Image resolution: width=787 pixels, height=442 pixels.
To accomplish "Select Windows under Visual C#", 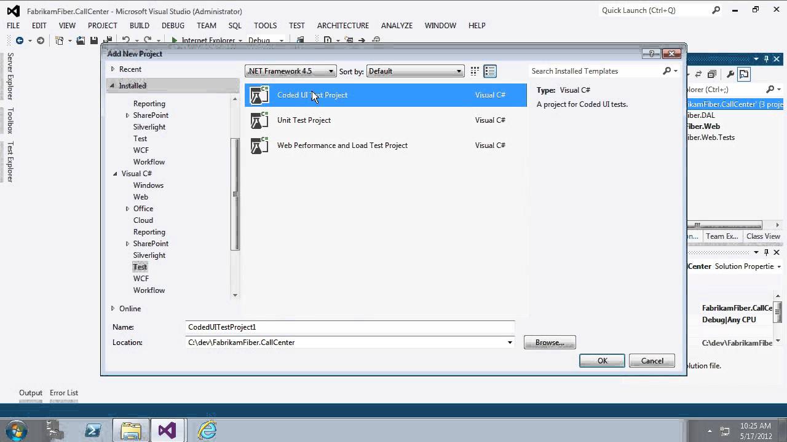I will (148, 185).
